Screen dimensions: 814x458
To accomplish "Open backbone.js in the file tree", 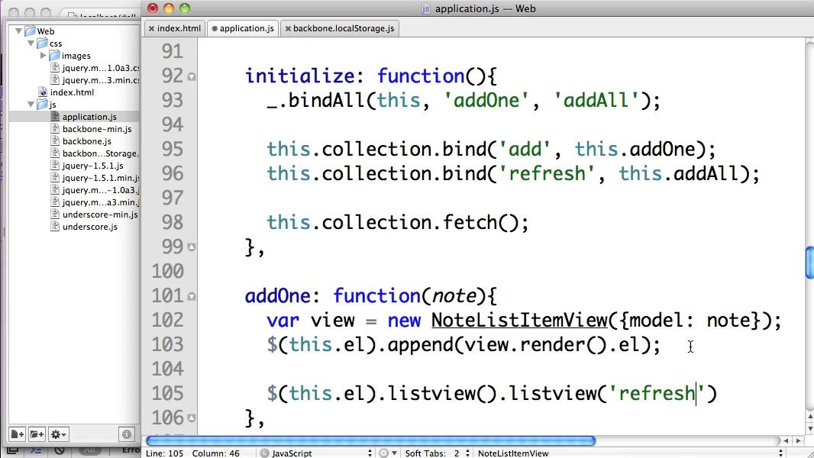I will [x=87, y=141].
